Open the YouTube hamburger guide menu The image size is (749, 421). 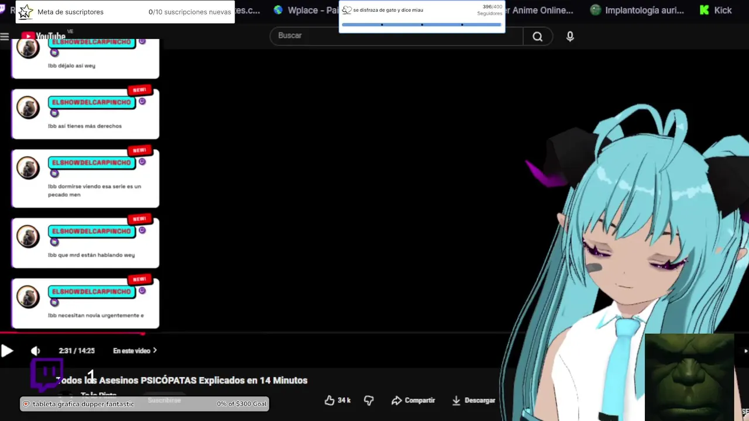pos(5,36)
